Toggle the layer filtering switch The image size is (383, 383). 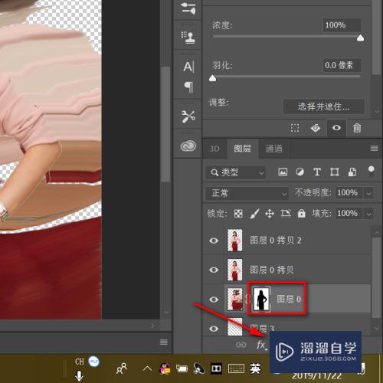tap(371, 172)
